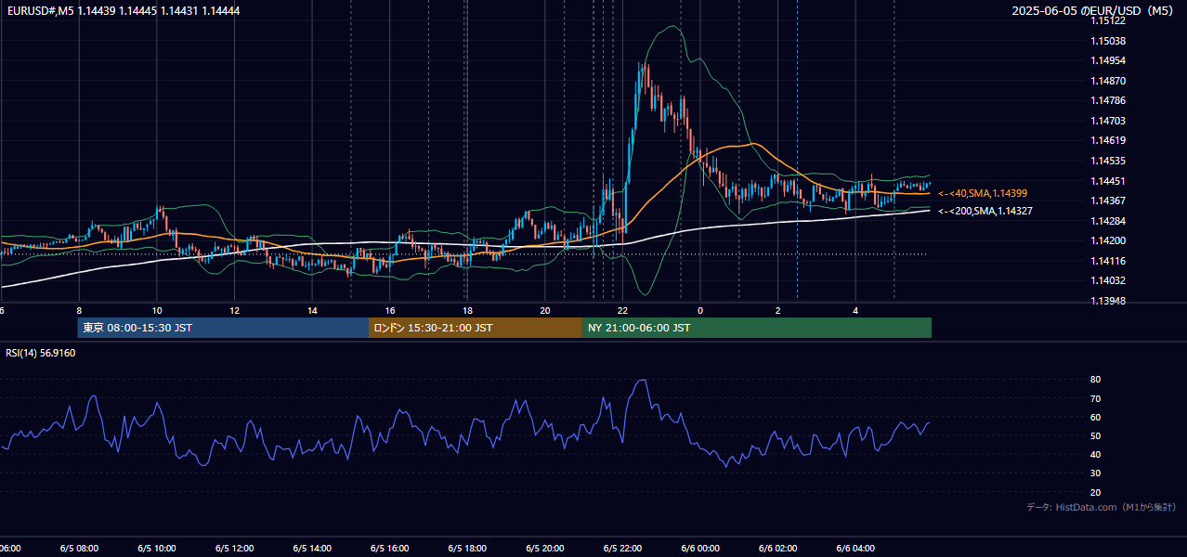Viewport: 1187px width, 557px height.
Task: Click price axis value 1.13948
Action: coord(1108,301)
